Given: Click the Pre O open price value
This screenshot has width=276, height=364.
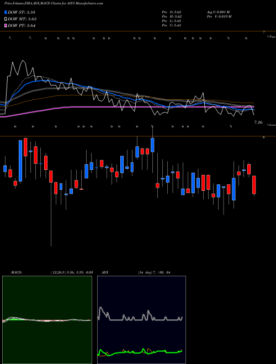Looking at the screenshot, I should (172, 12).
